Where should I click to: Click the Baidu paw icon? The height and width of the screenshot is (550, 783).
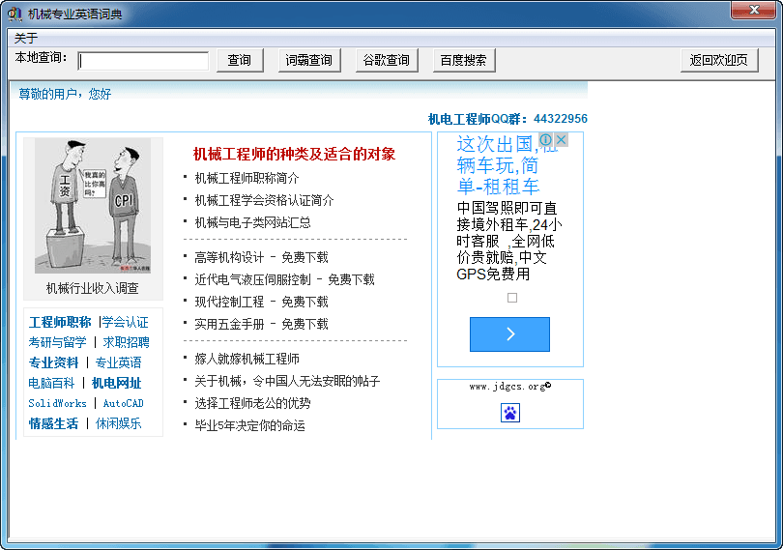click(x=509, y=413)
